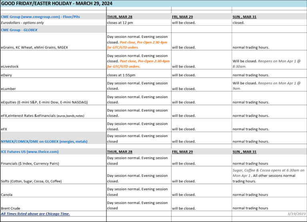The width and height of the screenshot is (307, 222).
Task: Click the Financials Sunday 'normal trading hours' cell
Action: [x=269, y=160]
